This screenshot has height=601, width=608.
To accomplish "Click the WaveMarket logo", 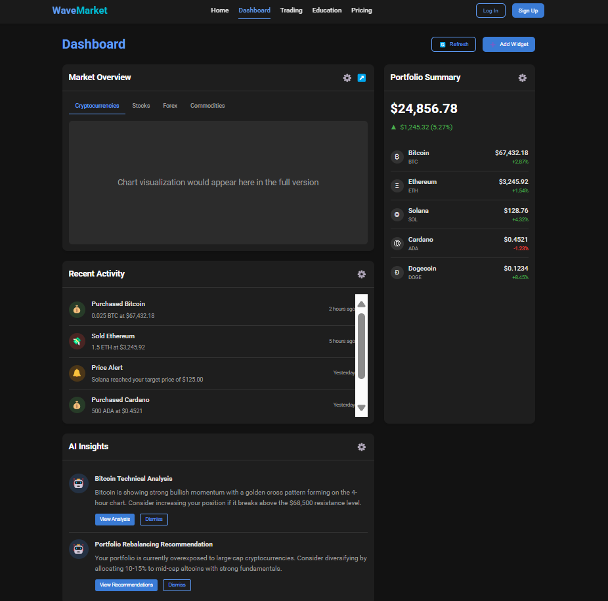I will point(80,11).
